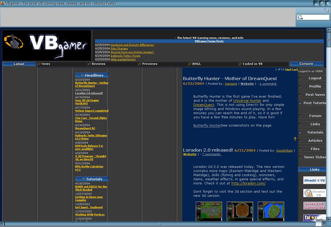
Task: Focus the browser search input field
Action: pos(316,17)
